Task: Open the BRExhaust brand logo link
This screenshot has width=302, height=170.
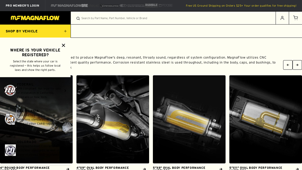Action: pyautogui.click(x=90, y=6)
